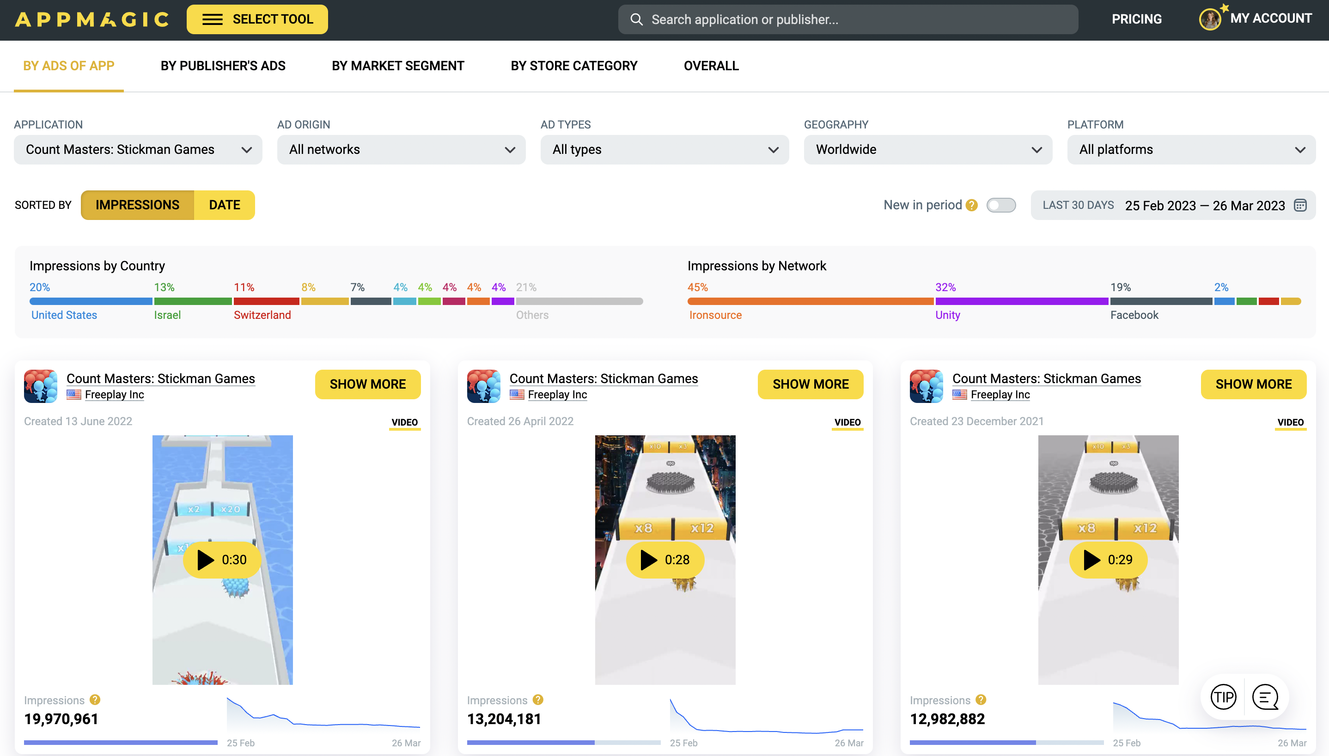1329x756 pixels.
Task: Click the Count Masters app icon on second card
Action: tap(483, 386)
